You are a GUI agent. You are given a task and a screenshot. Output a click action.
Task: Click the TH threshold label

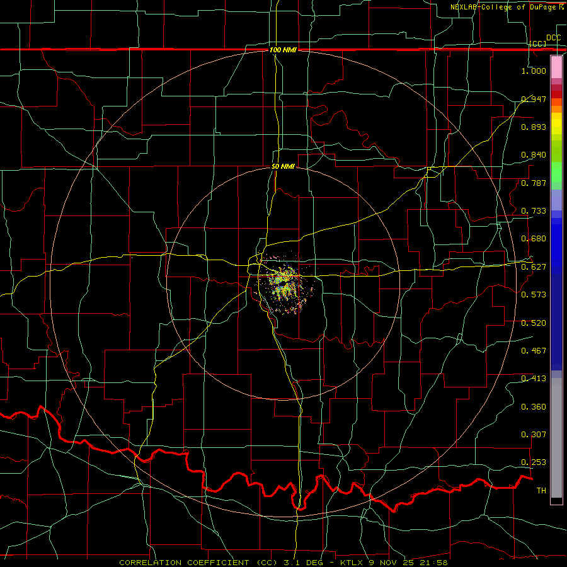tap(541, 491)
